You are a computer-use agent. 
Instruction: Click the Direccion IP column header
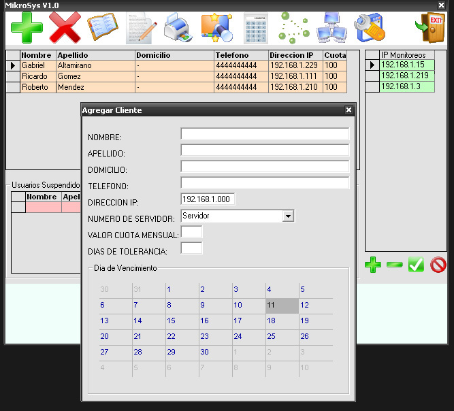[x=295, y=55]
